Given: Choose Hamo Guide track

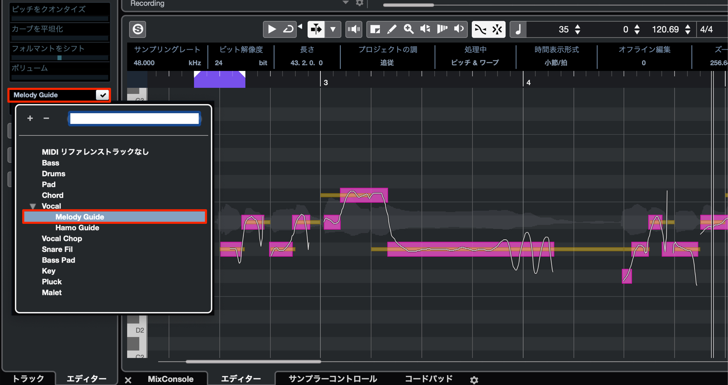Looking at the screenshot, I should tap(77, 228).
